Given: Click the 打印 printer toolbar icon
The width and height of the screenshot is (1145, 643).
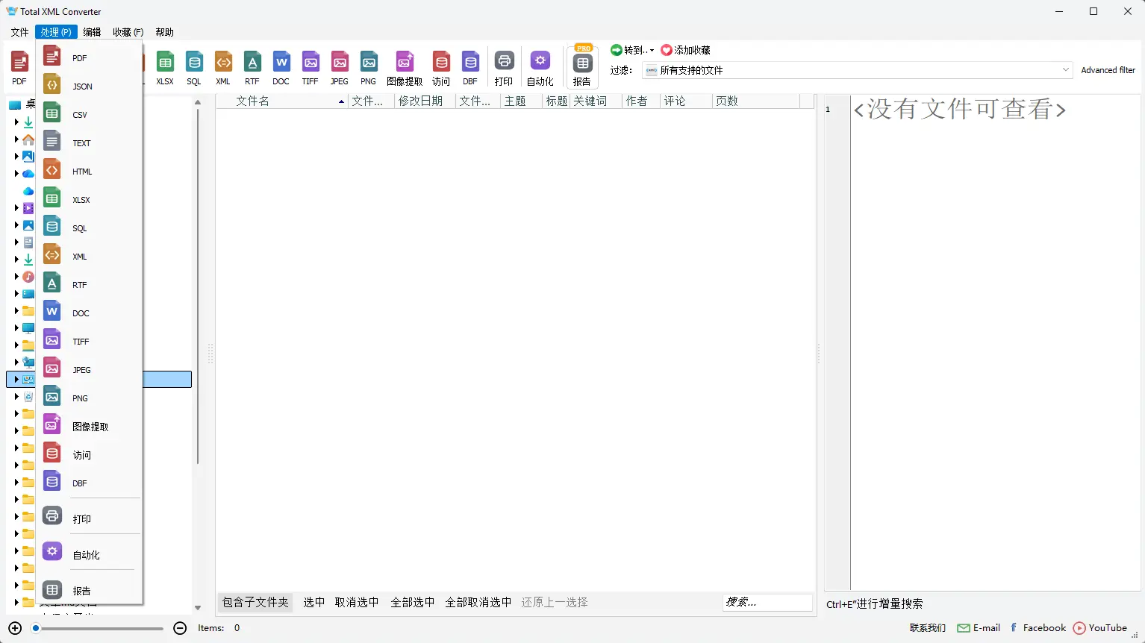Looking at the screenshot, I should pyautogui.click(x=504, y=69).
